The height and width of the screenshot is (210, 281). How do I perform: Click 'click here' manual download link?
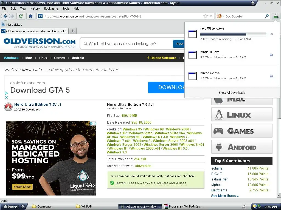(x=189, y=176)
